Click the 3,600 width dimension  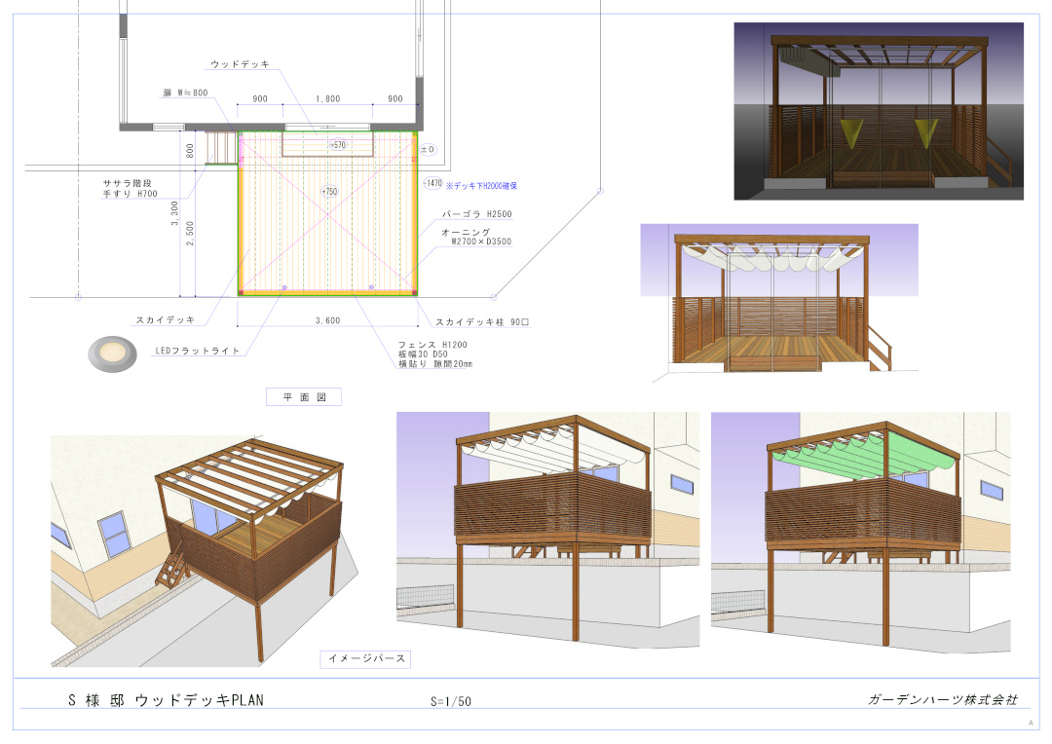[x=327, y=320]
